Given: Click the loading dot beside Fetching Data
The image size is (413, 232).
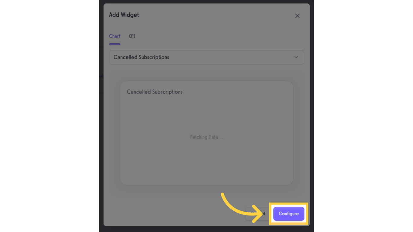Looking at the screenshot, I should (222, 138).
